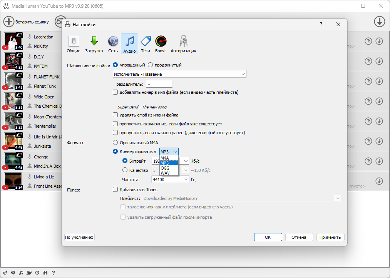The height and width of the screenshot is (278, 390).
Task: Switch to the Общие settings tab
Action: coord(74,44)
